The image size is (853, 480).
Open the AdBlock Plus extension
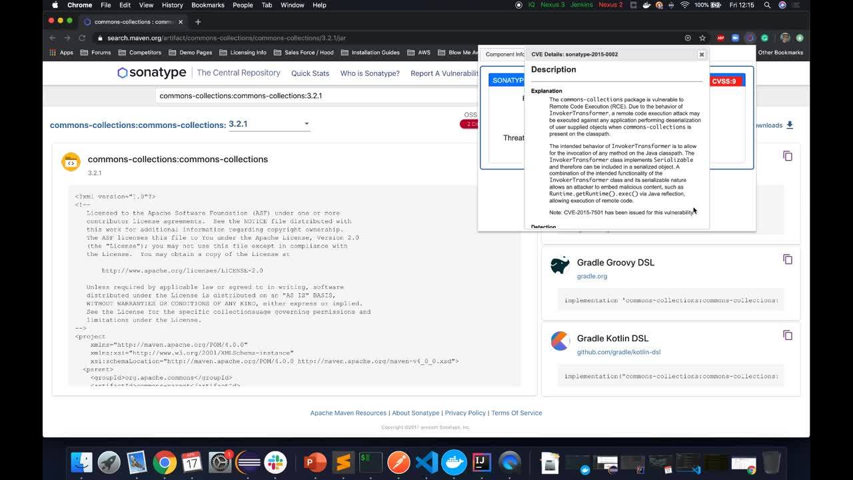point(720,38)
